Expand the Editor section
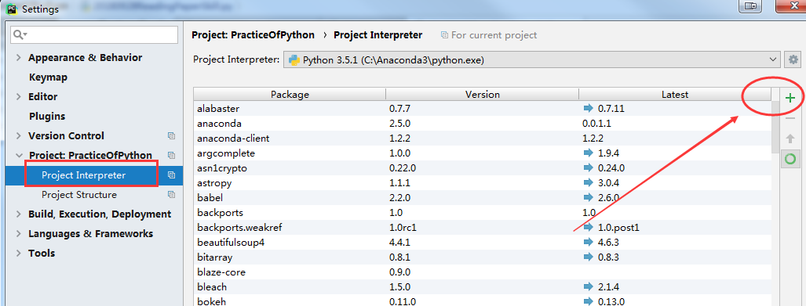 click(x=19, y=97)
